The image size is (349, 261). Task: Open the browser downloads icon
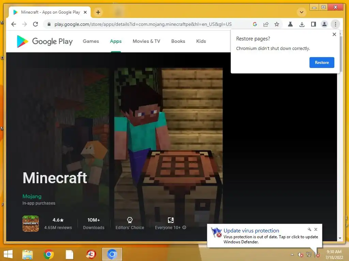click(x=302, y=24)
